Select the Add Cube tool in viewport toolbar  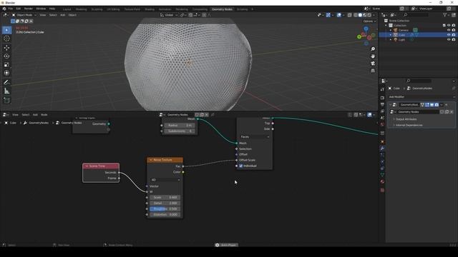(x=6, y=100)
